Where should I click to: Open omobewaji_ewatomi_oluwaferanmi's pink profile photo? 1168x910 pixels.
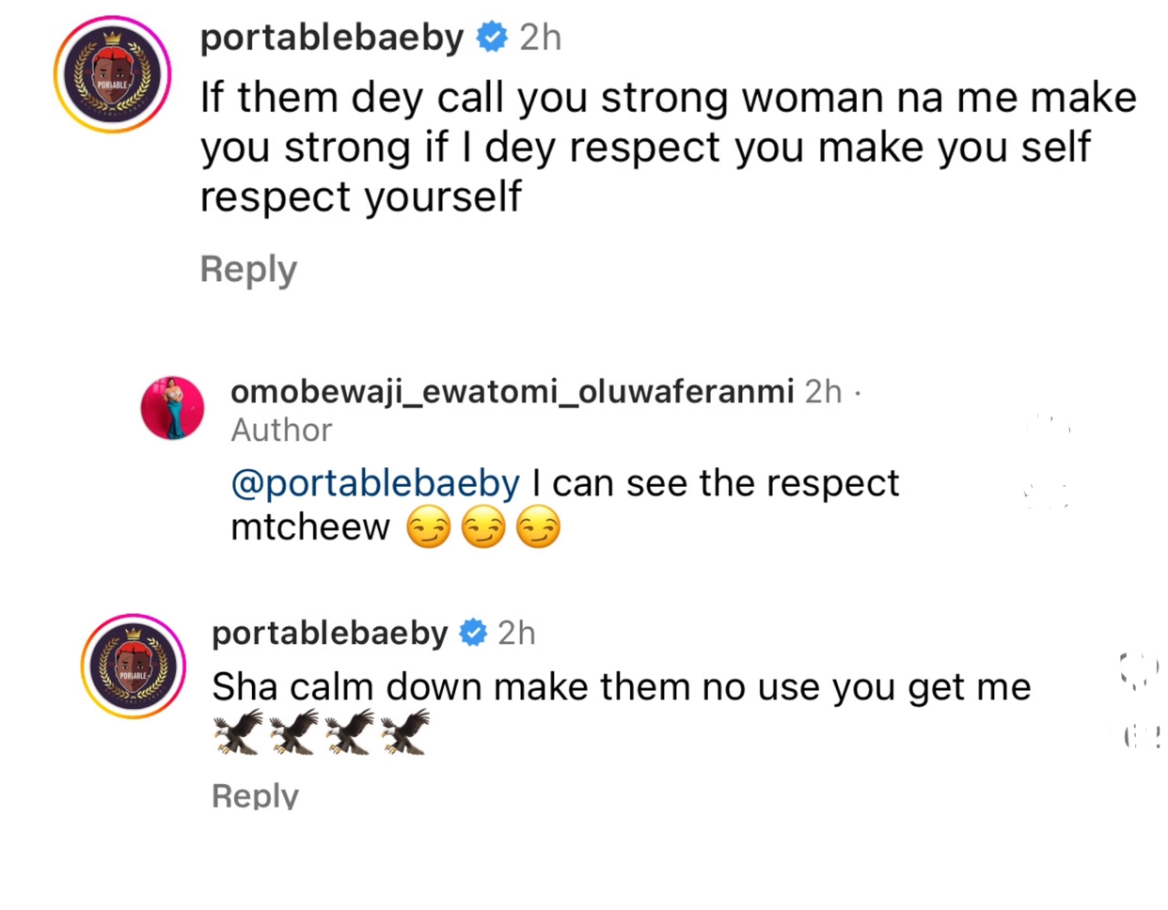(x=172, y=408)
